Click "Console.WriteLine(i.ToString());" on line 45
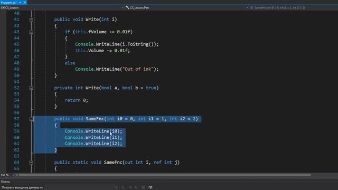The image size is (338, 190). coord(117,44)
